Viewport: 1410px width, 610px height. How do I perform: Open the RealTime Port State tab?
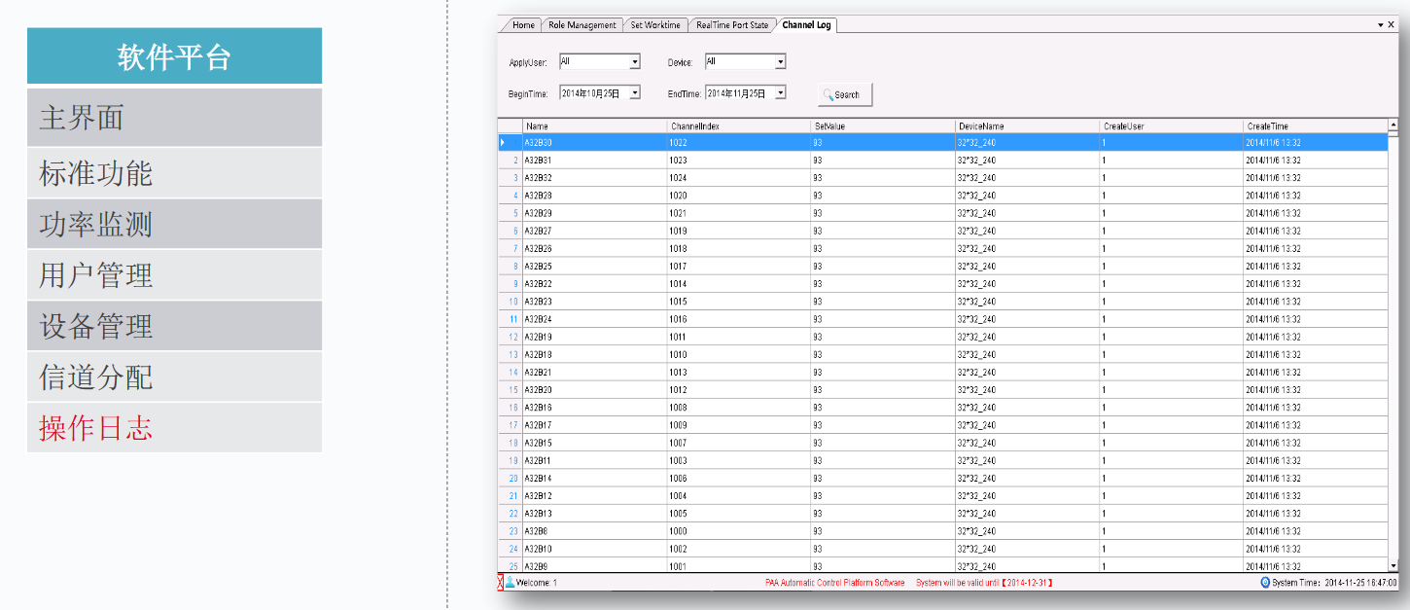click(732, 25)
